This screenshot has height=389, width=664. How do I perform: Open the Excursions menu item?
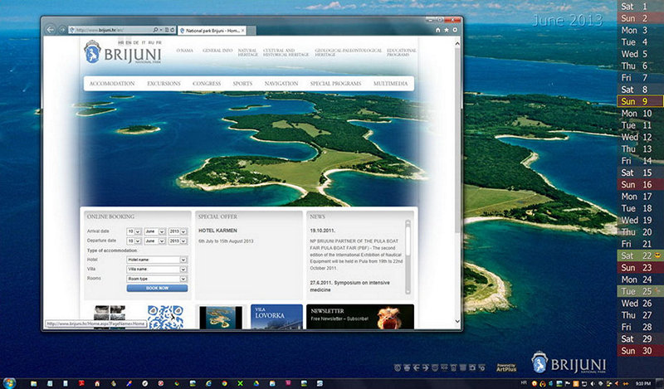pyautogui.click(x=164, y=84)
